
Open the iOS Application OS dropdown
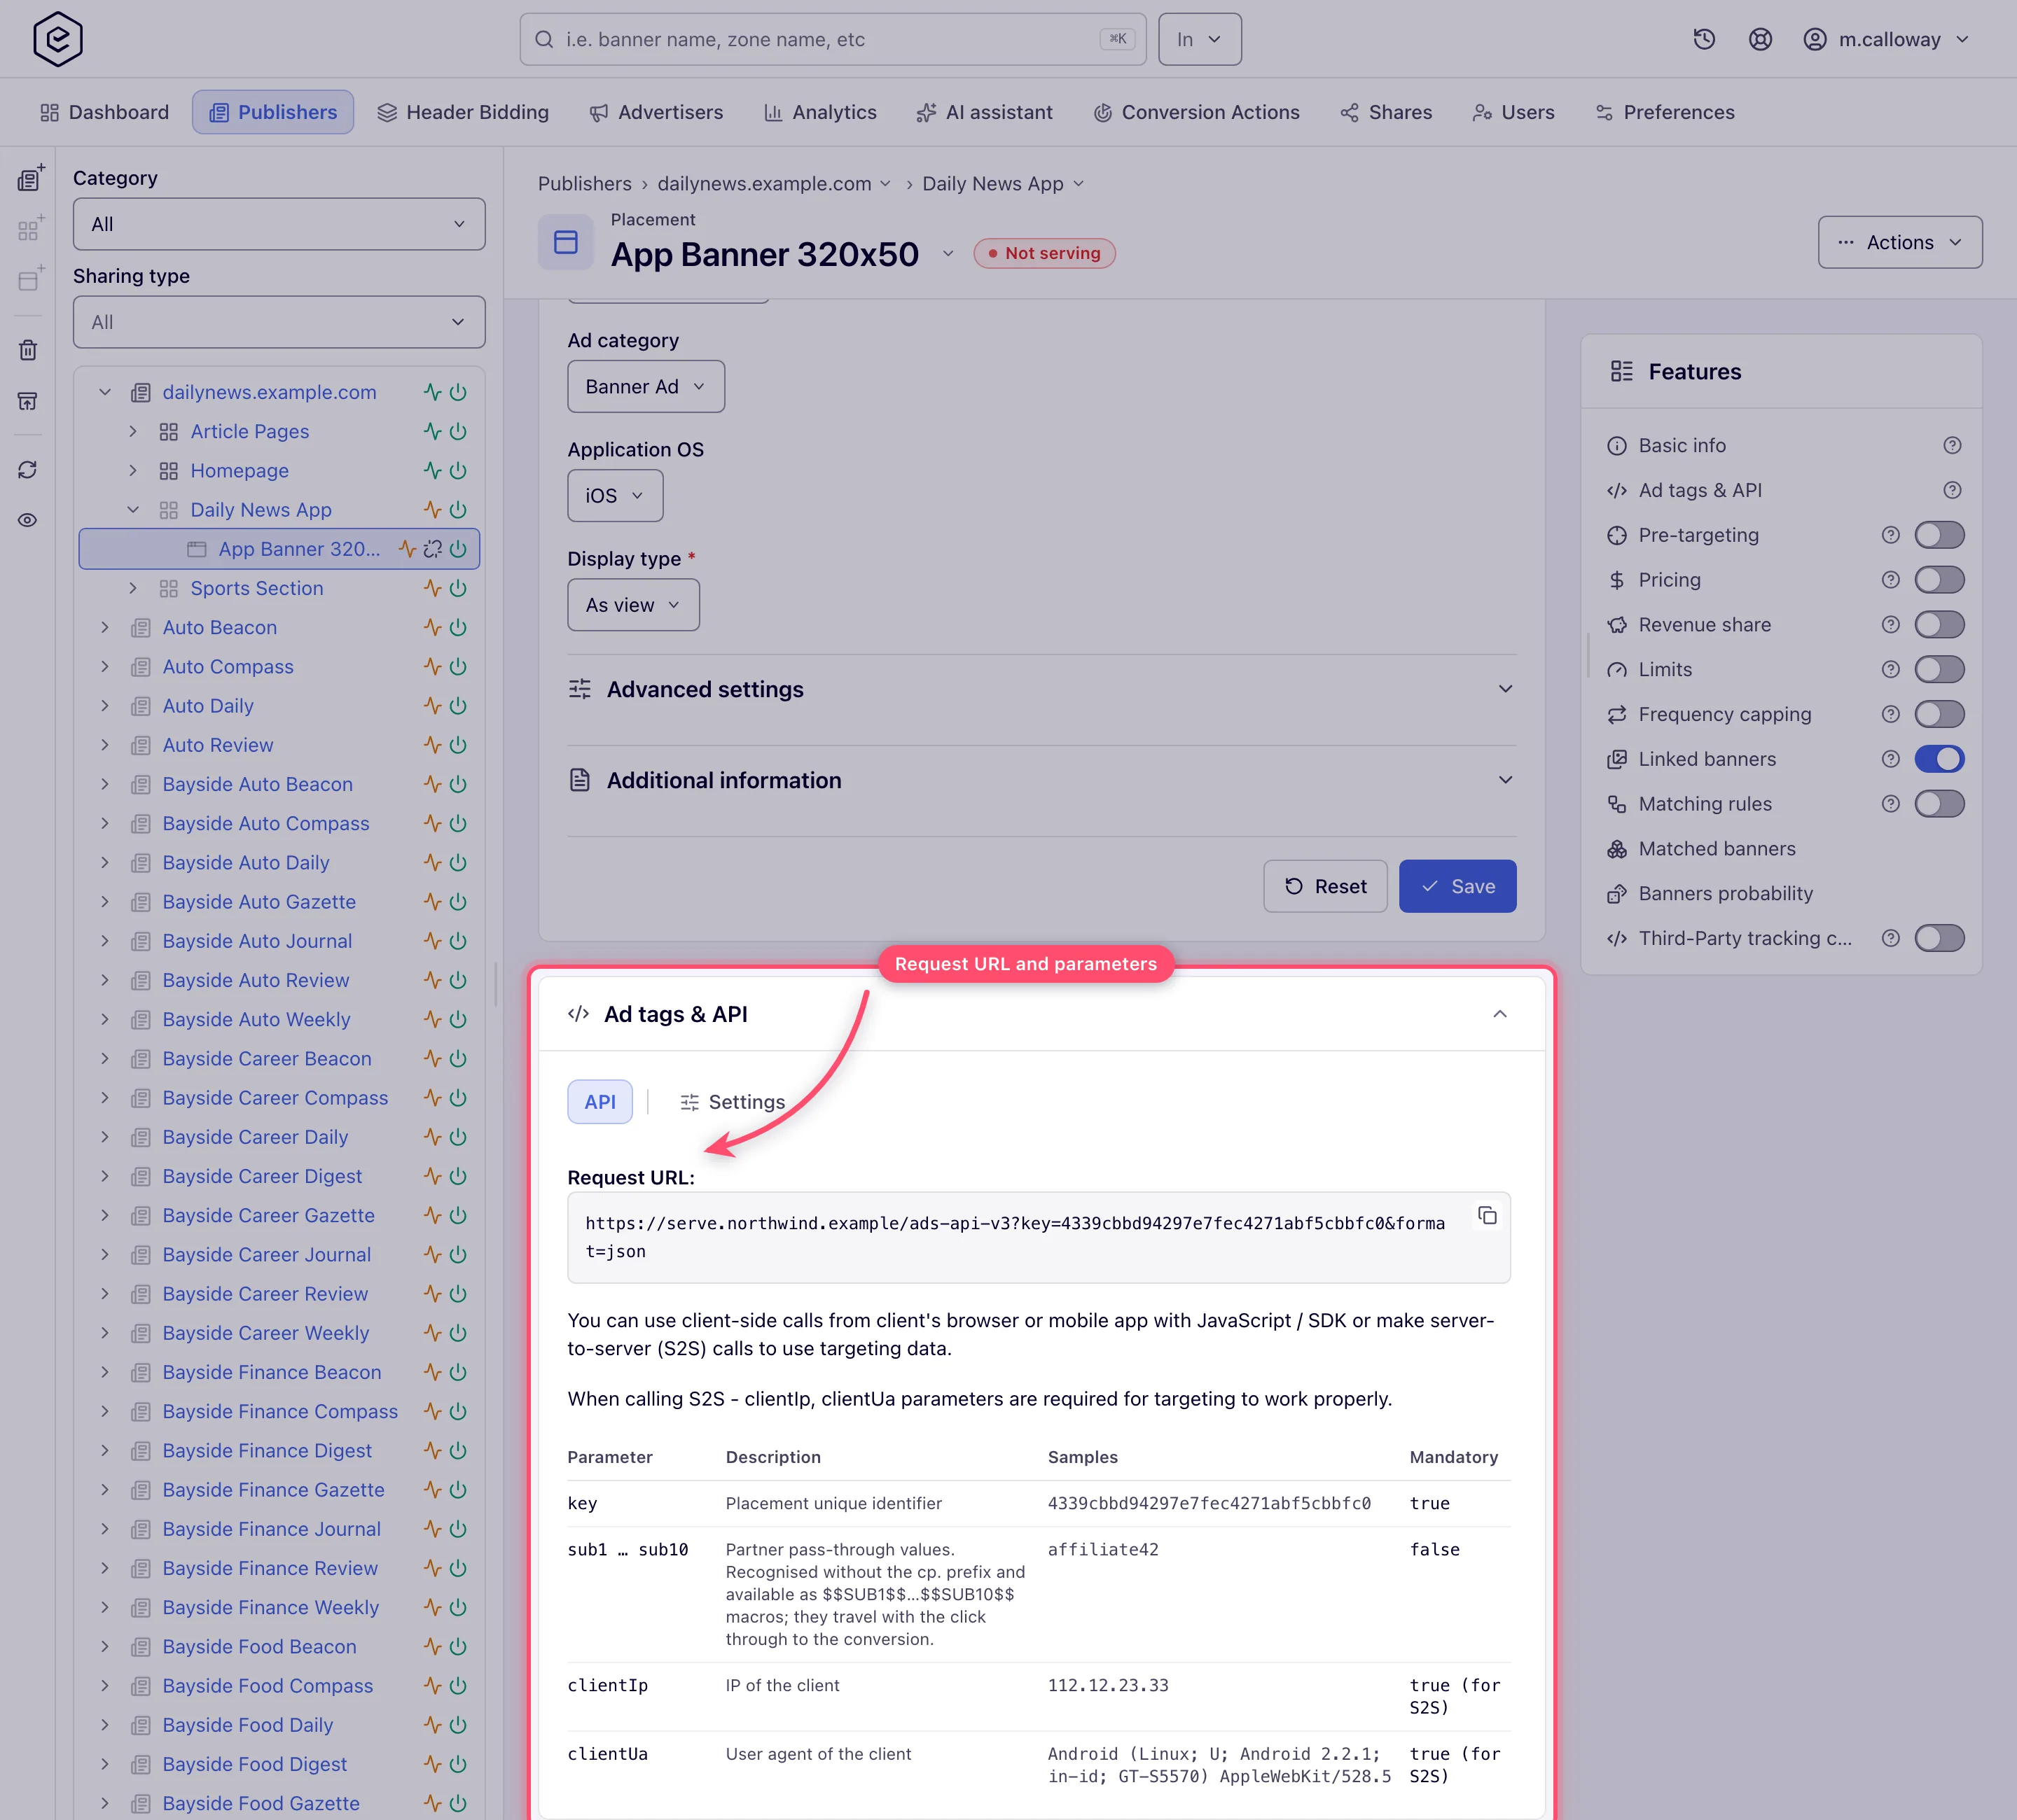pyautogui.click(x=616, y=495)
